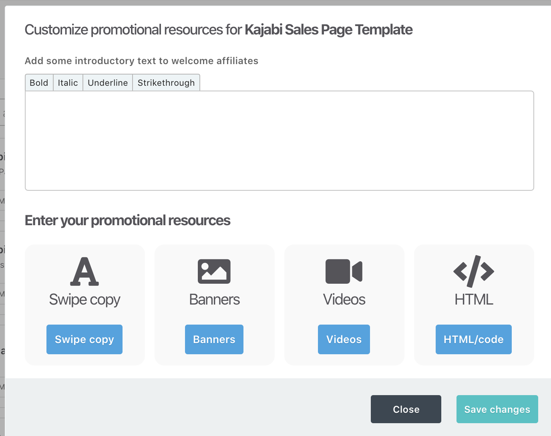
Task: Click the HTML code brackets icon
Action: tap(474, 271)
